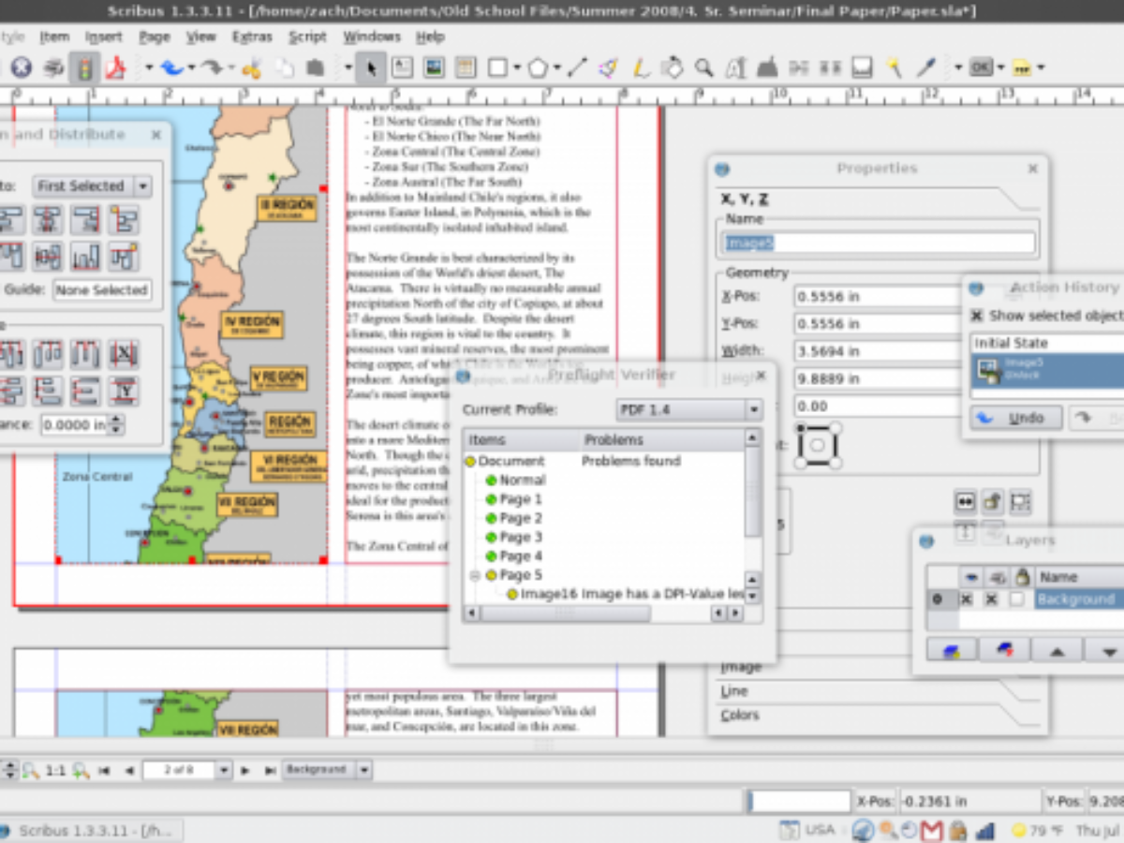1124x843 pixels.
Task: Click the Preflight Verifier traffic light icon
Action: pyautogui.click(x=85, y=68)
